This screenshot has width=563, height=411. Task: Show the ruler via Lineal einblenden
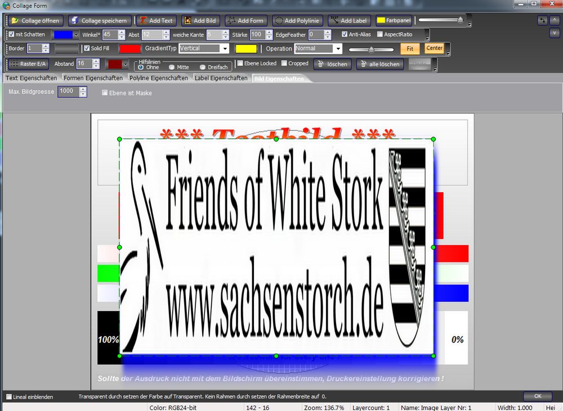[9, 396]
